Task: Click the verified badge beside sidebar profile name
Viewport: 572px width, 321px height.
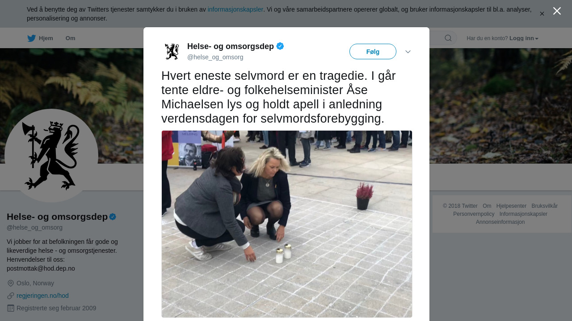Action: pos(113,217)
